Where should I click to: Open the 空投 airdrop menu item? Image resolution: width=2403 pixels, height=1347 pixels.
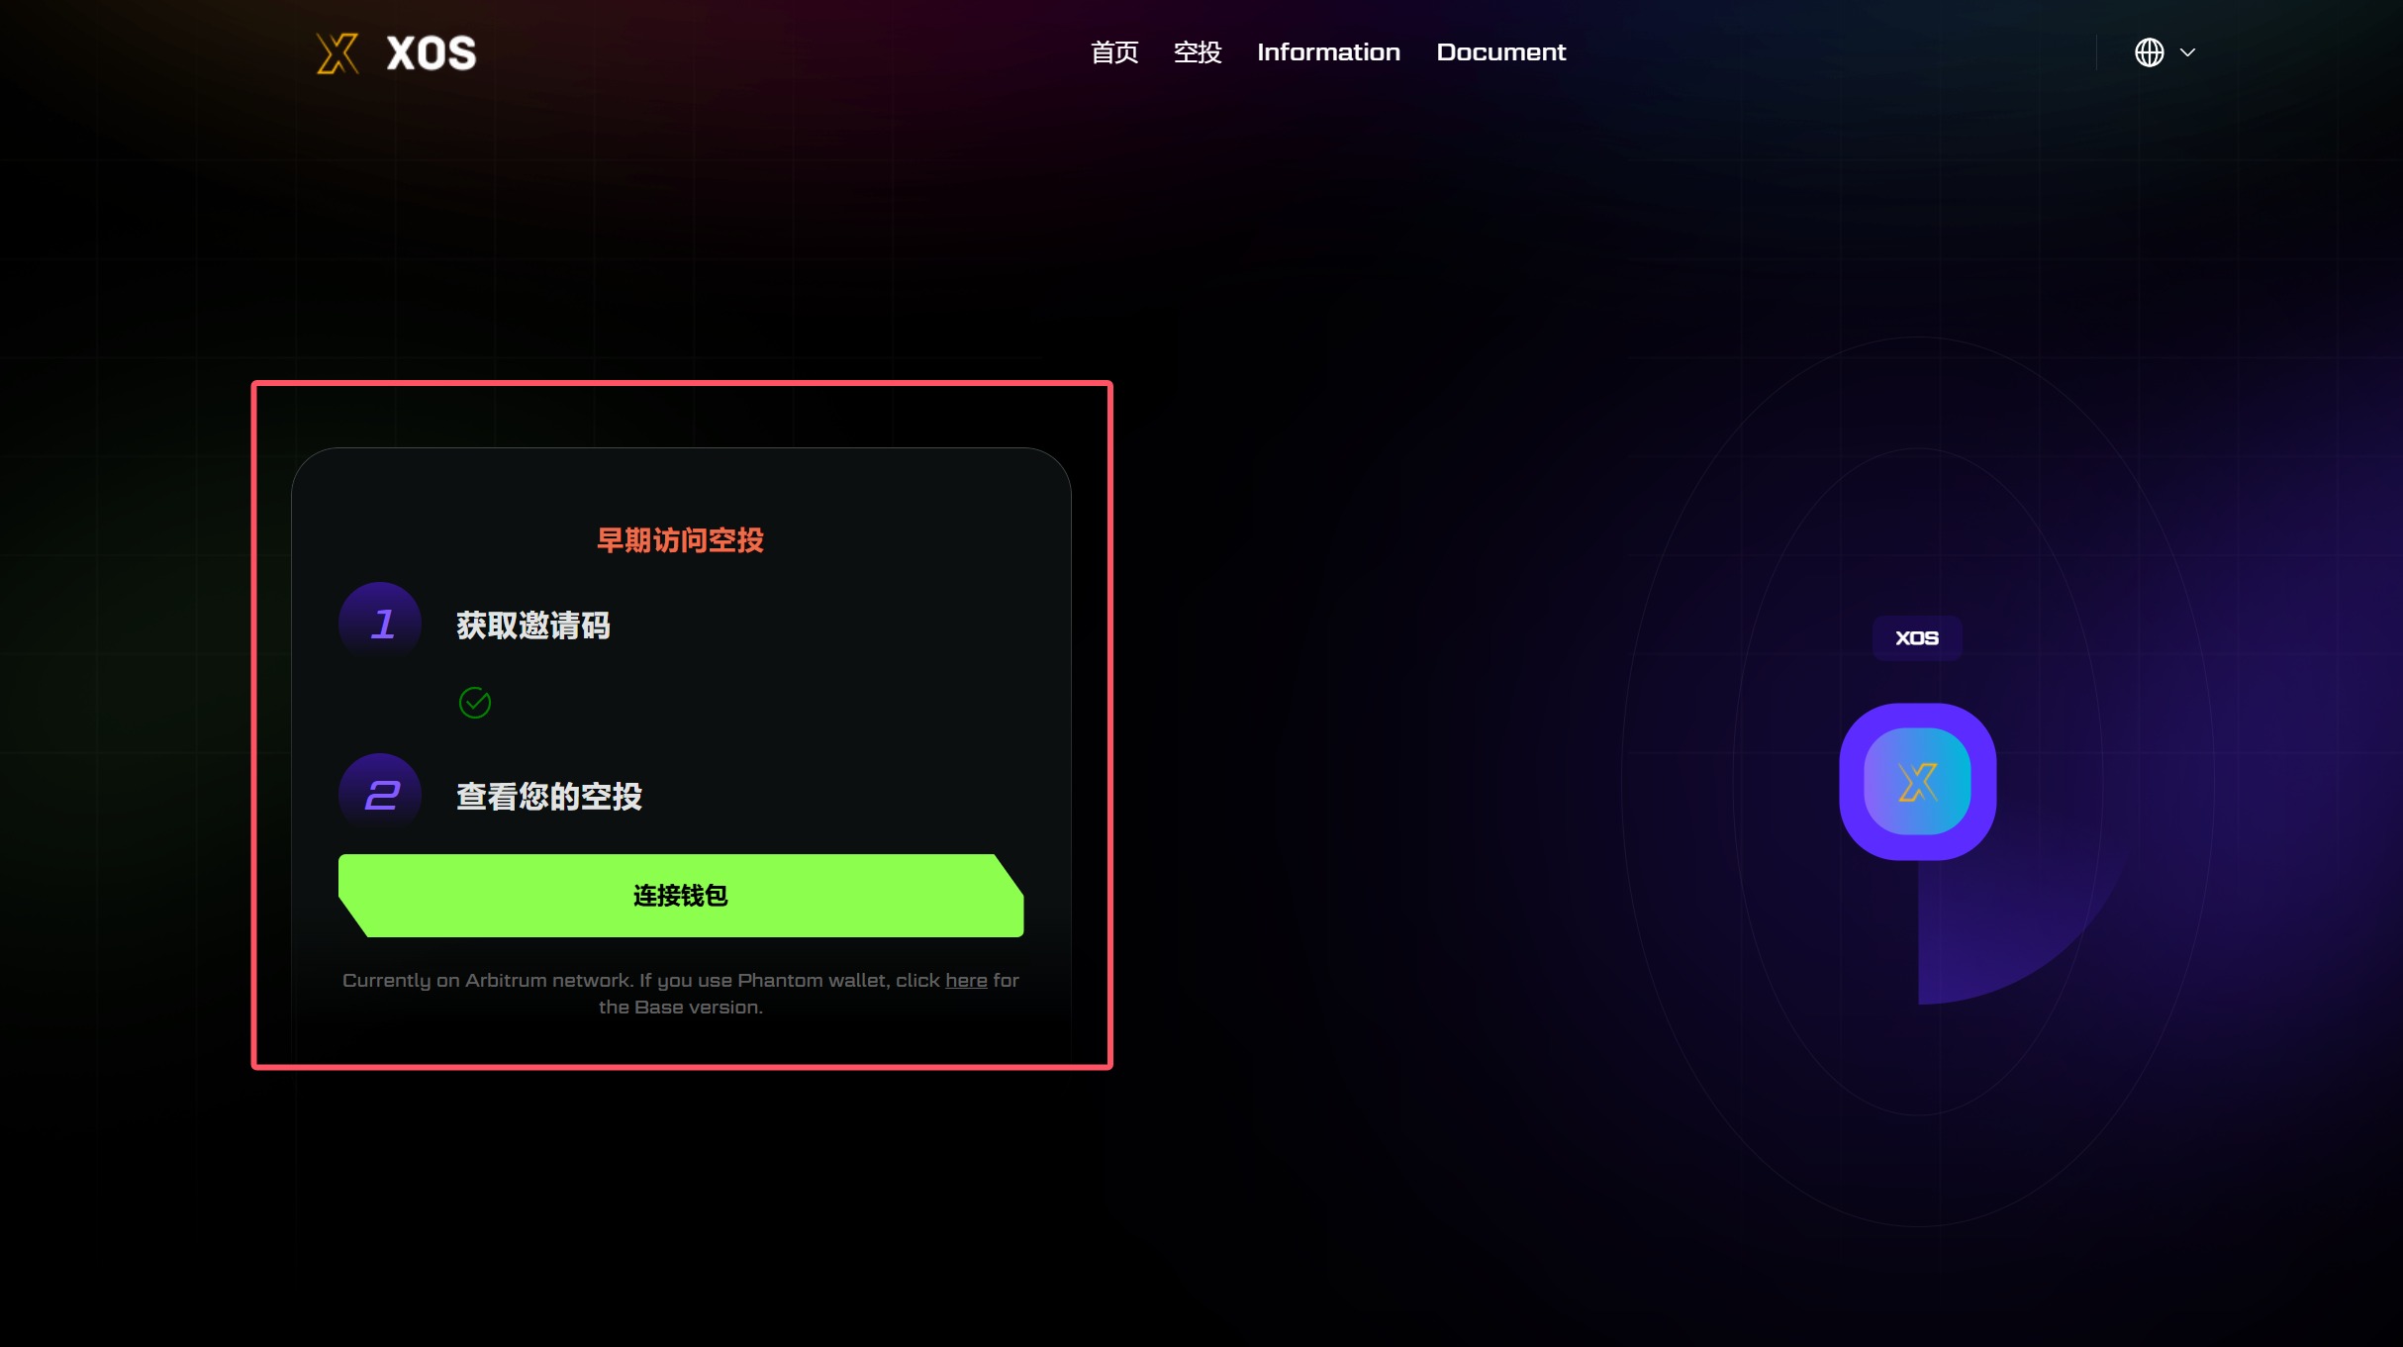click(1198, 52)
